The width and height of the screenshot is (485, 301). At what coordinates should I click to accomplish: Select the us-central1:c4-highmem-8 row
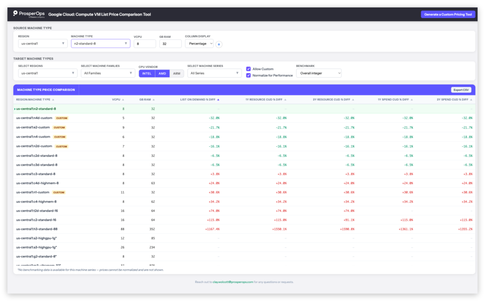244,201
